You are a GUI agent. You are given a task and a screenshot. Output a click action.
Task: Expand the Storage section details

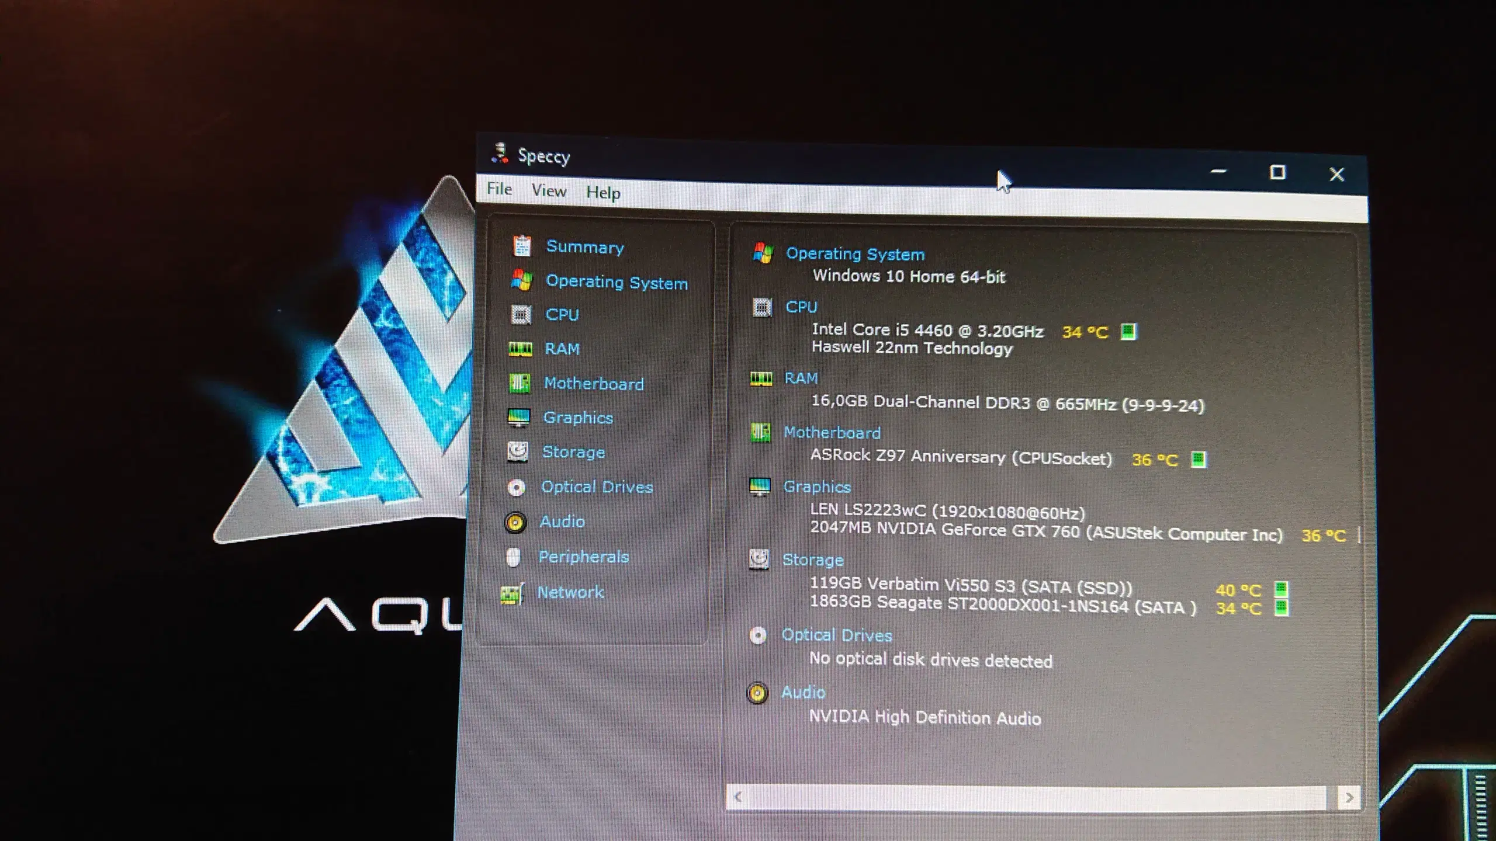click(573, 451)
